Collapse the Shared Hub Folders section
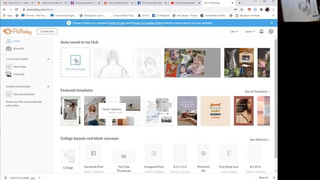320x180 pixels. click(x=48, y=86)
